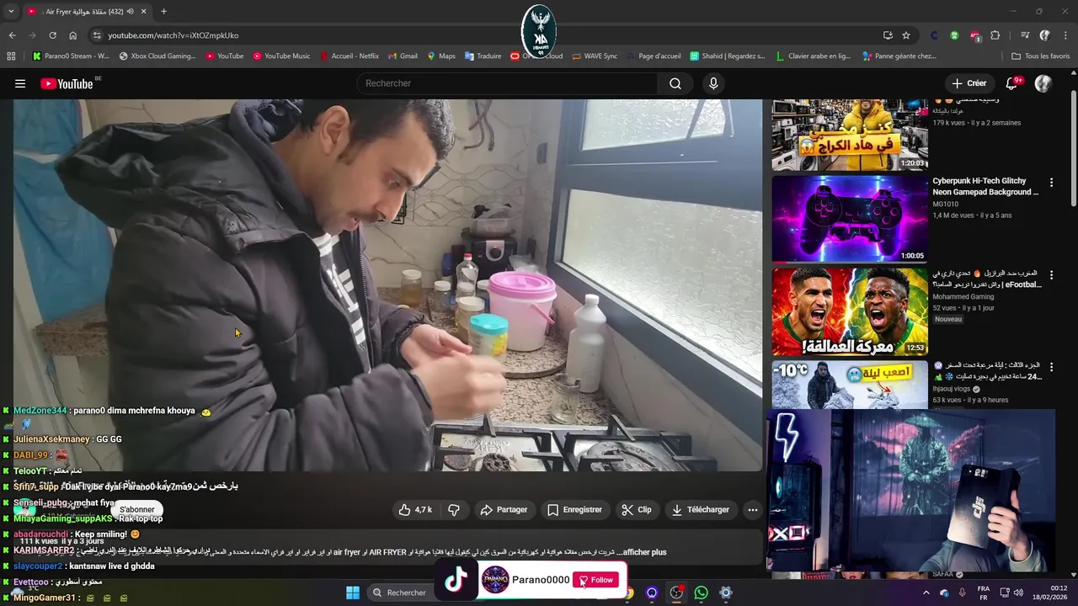Click the Clip button
This screenshot has width=1078, height=606.
point(636,509)
